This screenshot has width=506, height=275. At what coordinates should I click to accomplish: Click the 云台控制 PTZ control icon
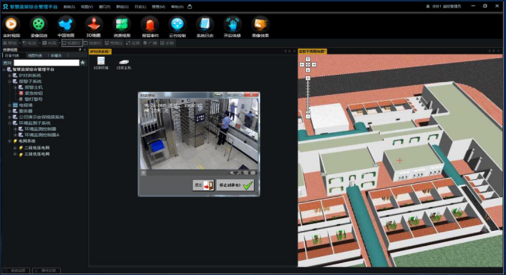177,25
